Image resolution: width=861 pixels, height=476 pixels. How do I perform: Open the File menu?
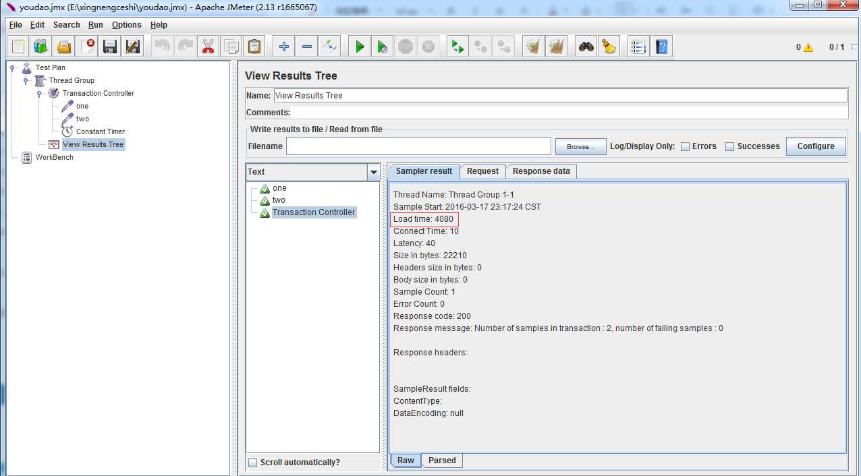click(16, 25)
